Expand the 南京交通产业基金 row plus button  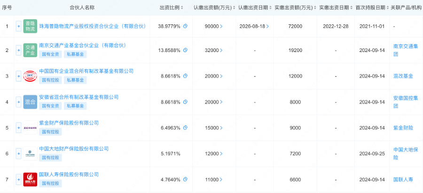point(19,50)
